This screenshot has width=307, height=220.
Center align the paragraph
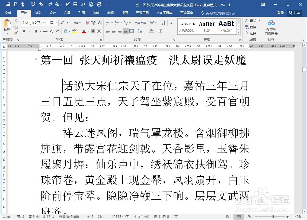pyautogui.click(x=114, y=31)
